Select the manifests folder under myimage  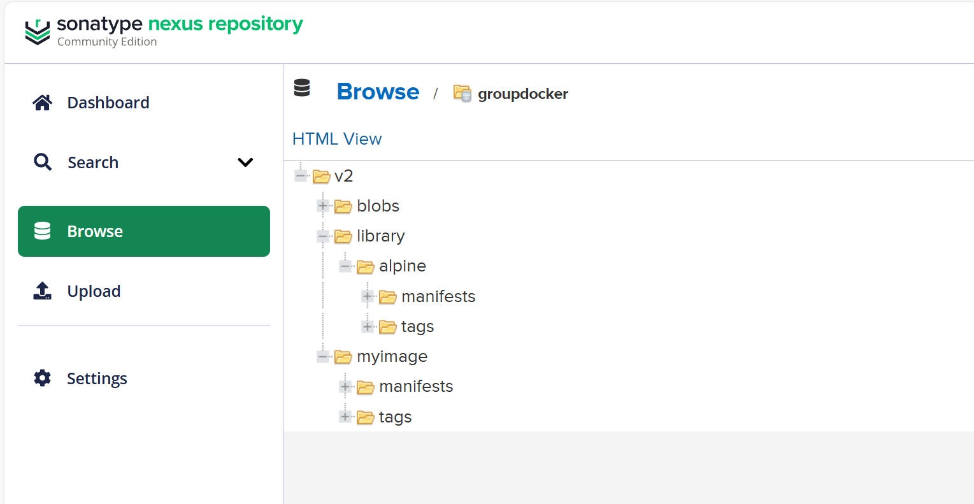[416, 387]
